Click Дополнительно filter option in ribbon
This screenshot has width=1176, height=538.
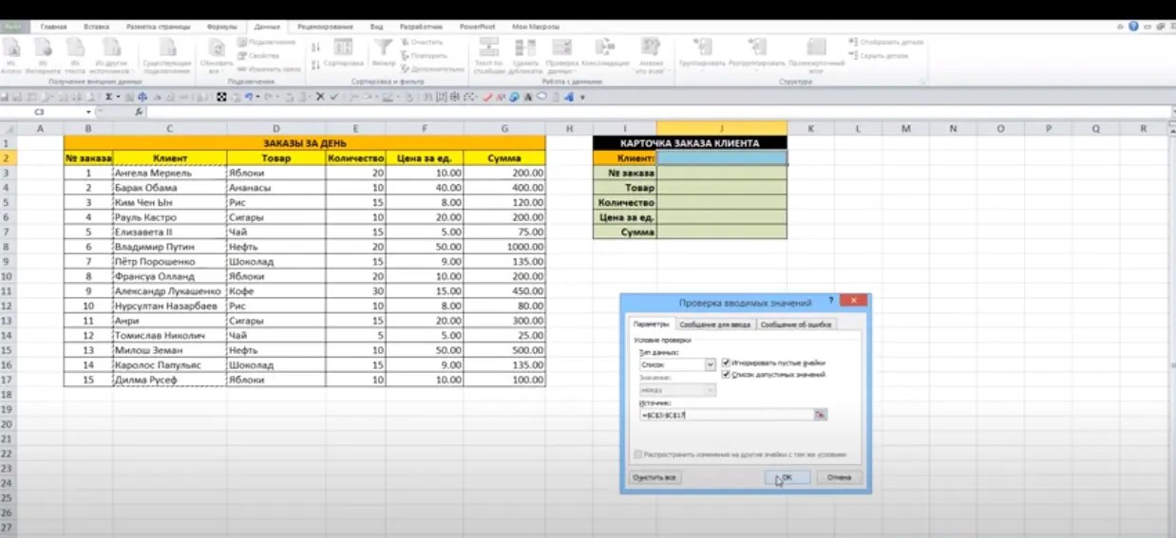tap(432, 69)
